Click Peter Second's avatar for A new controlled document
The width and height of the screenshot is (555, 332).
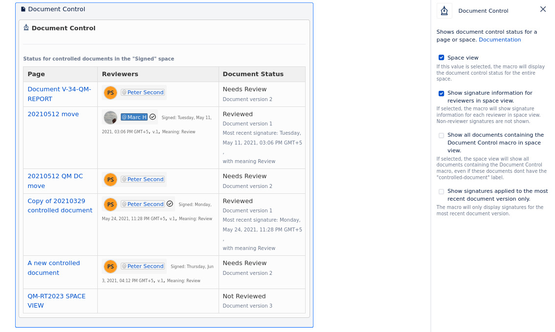(x=110, y=266)
